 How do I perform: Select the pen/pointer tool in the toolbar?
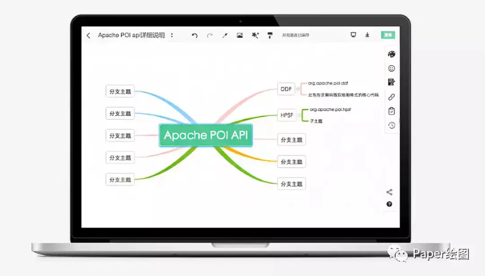[225, 35]
